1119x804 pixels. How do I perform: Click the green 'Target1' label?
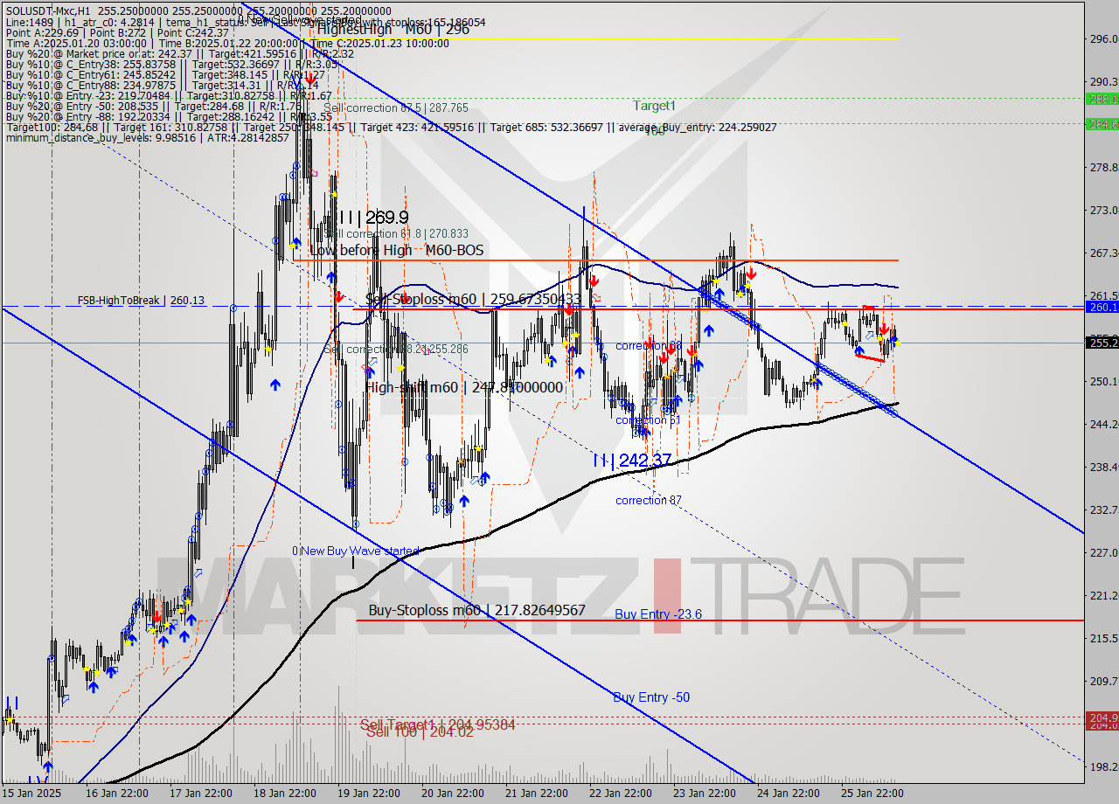(x=655, y=106)
